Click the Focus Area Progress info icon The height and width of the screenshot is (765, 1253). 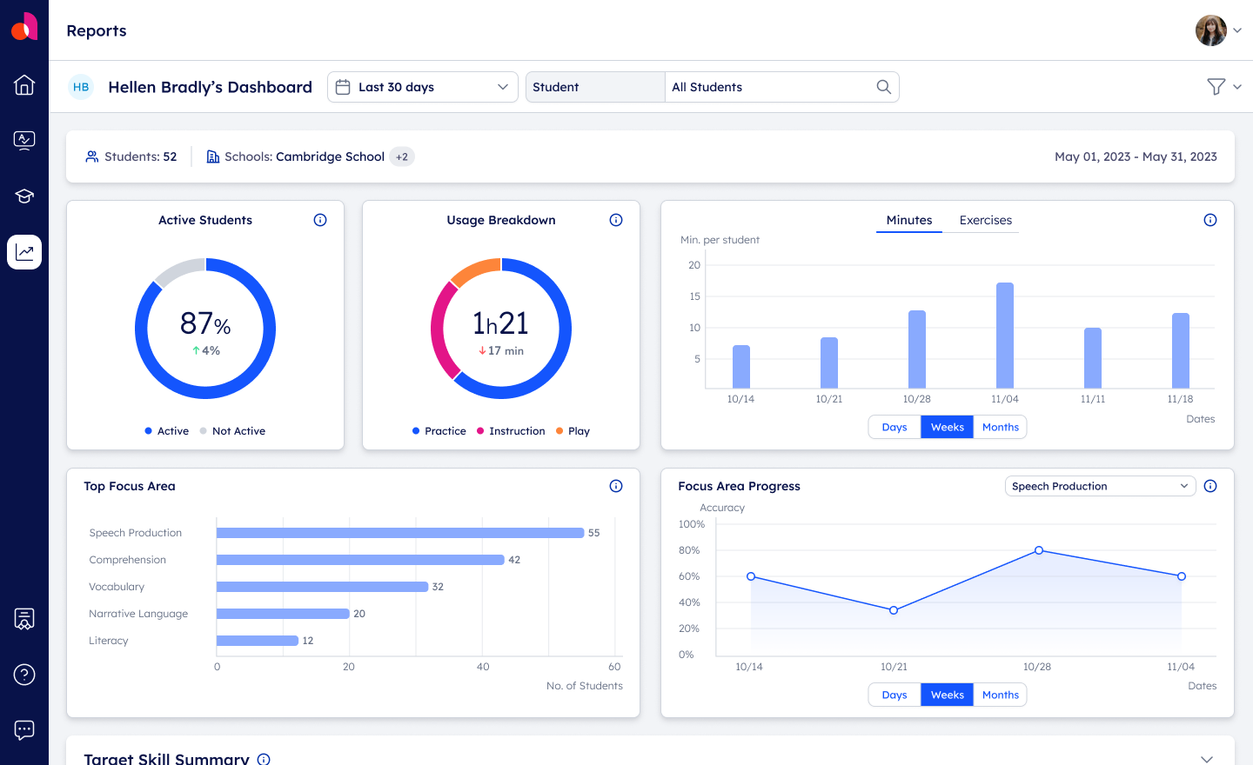1210,486
